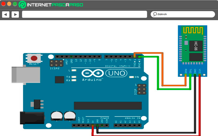Click the InternetPasoaPaso site title text
This screenshot has width=218, height=136.
[55, 5]
